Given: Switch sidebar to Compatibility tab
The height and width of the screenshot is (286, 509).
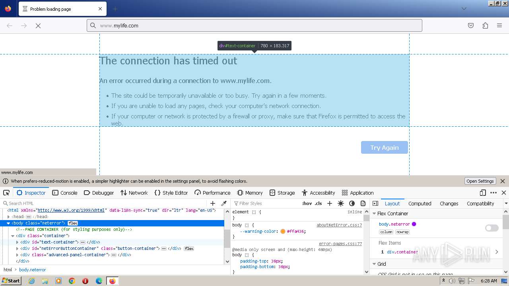Looking at the screenshot, I should (480, 203).
